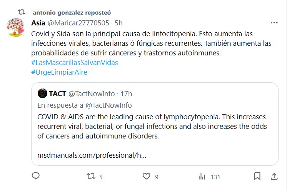Viewport: 287px width, 190px height.
Task: Open the Asia display name
Action: [38, 23]
